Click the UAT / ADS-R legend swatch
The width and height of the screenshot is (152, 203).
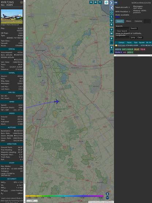point(127,49)
